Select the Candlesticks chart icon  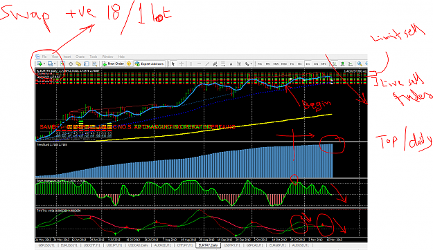342,64
